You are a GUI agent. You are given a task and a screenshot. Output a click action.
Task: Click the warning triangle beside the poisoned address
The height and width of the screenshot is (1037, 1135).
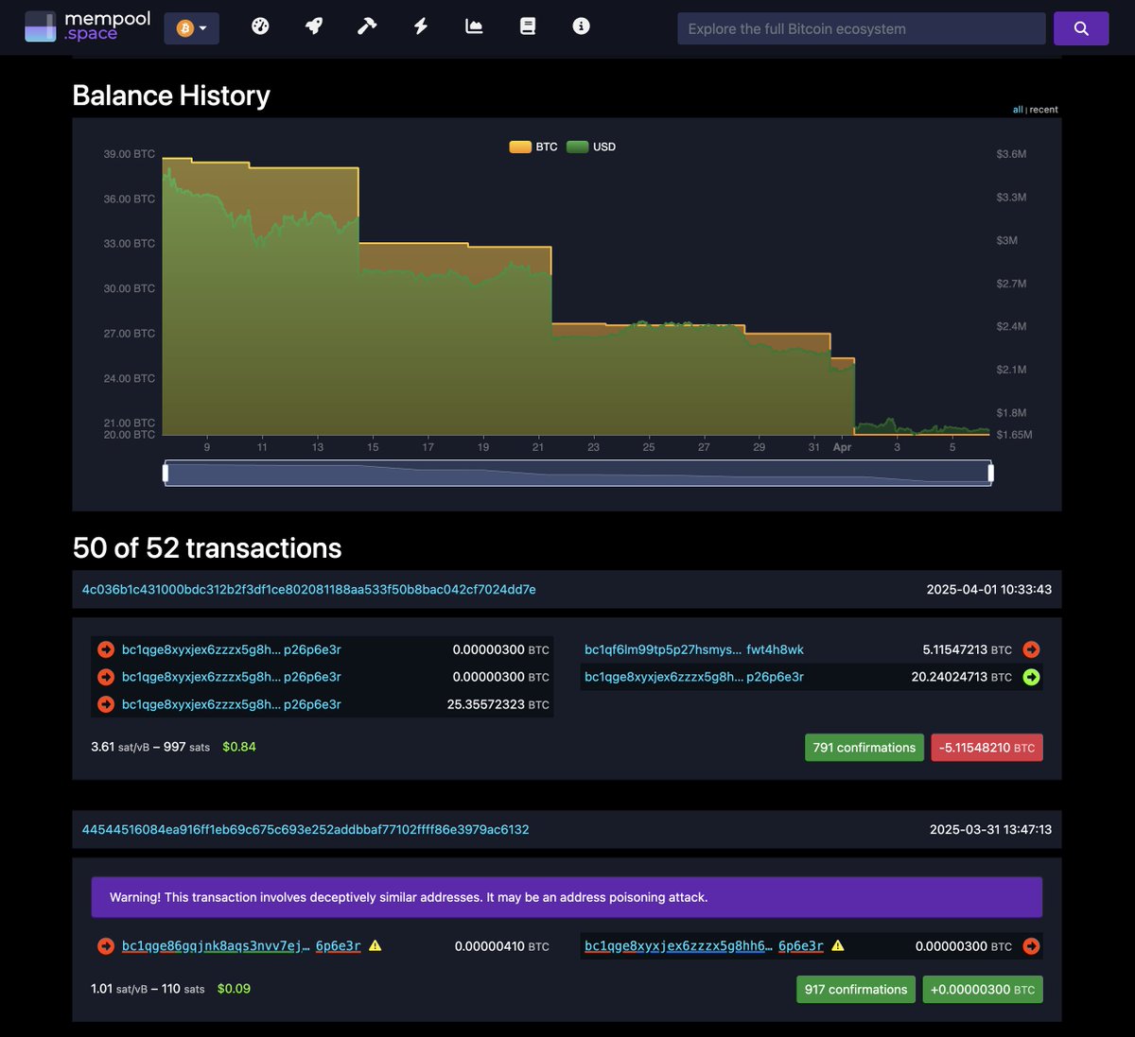(x=375, y=945)
